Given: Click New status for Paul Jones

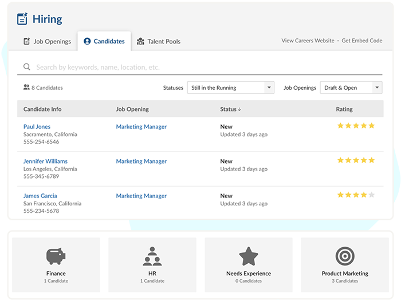Looking at the screenshot, I should click(x=226, y=126).
